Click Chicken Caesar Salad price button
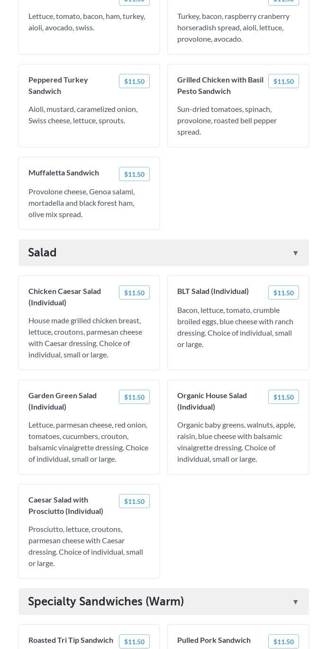 pyautogui.click(x=134, y=293)
